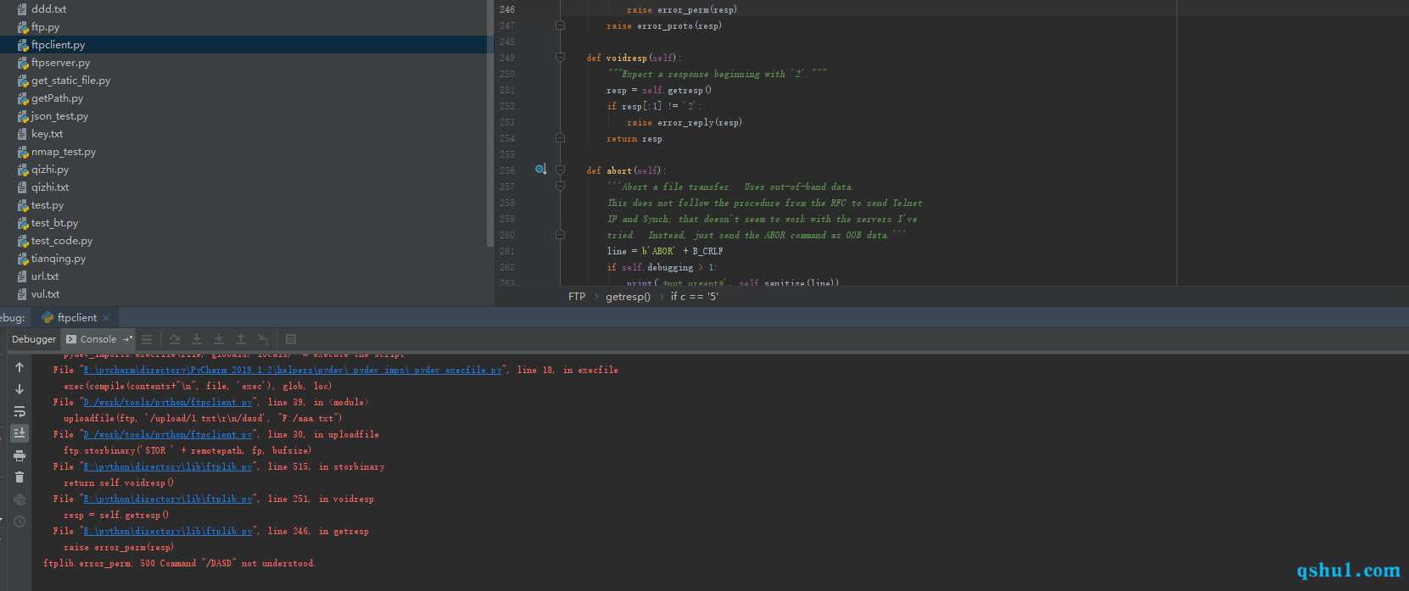Screen dimensions: 1409x591
Task: Click the Up the Stack Trace arrow
Action: tap(20, 367)
